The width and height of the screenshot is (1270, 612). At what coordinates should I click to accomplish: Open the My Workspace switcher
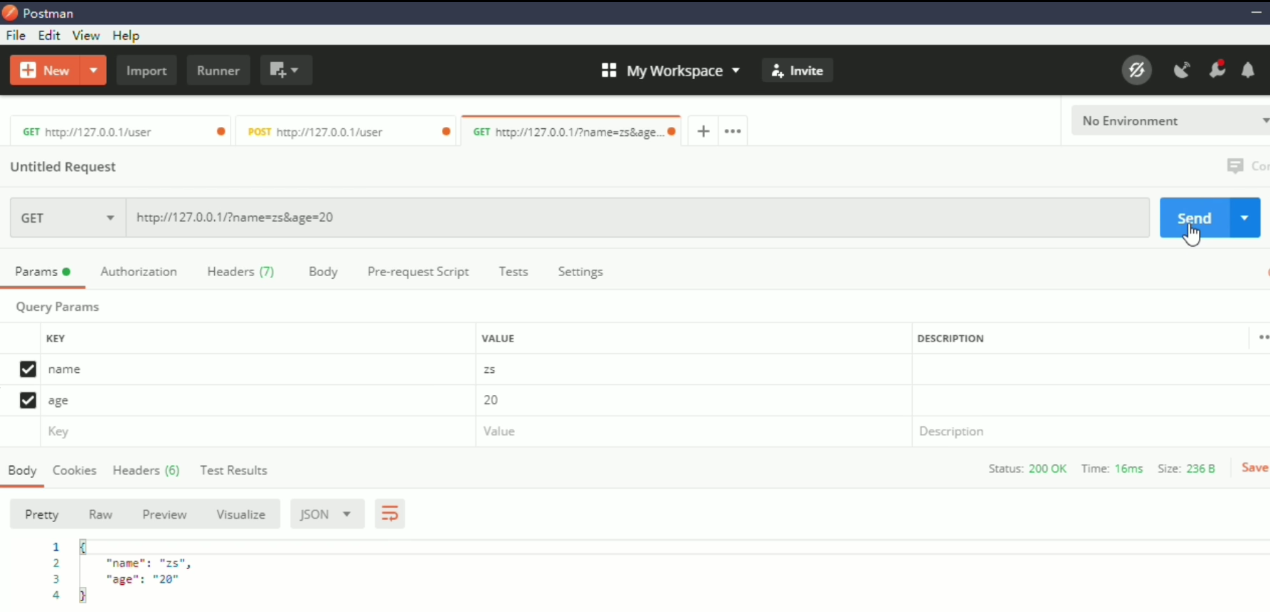coord(671,71)
